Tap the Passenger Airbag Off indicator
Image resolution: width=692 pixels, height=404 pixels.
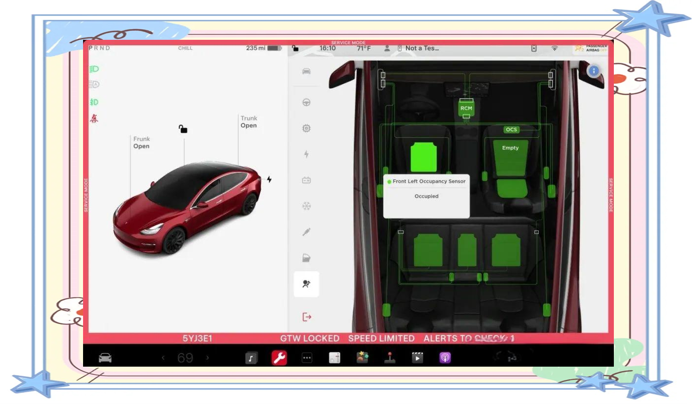click(x=591, y=48)
